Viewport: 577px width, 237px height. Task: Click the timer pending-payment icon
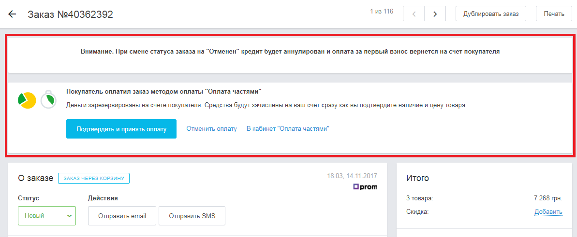click(x=48, y=99)
